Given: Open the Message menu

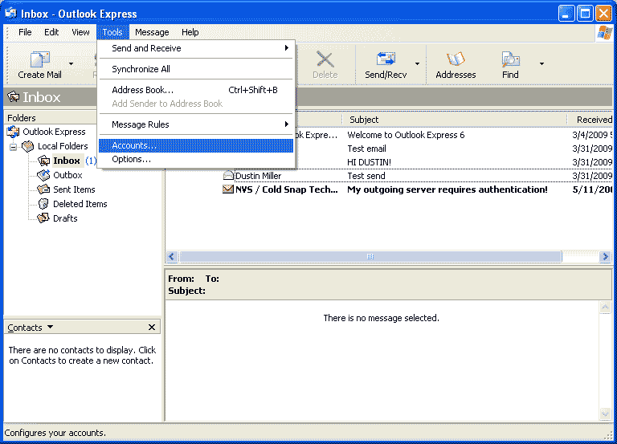Looking at the screenshot, I should [x=152, y=32].
